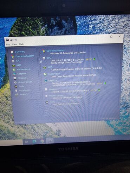Click the Motherboard icon in summary panel
Screen dimensions: 130x173
coord(45,74)
